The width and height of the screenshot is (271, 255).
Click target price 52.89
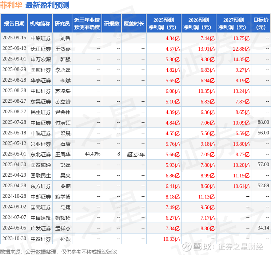263,185
